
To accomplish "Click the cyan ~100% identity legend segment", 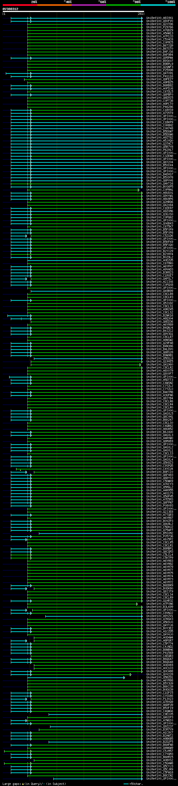I will coord(158,5).
